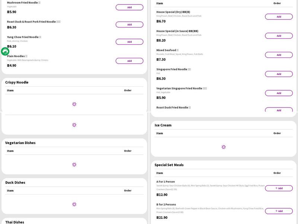
Task: Click the Special Set Meals heading
Action: [x=169, y=165]
